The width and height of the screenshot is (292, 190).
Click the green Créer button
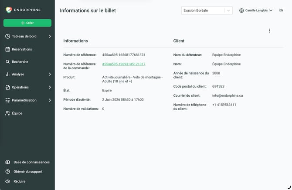pyautogui.click(x=27, y=23)
